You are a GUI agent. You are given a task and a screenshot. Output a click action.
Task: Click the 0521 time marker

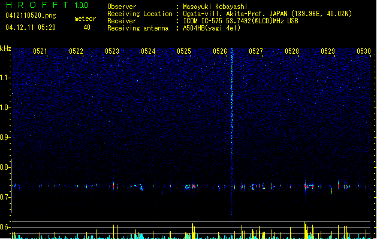(40, 51)
